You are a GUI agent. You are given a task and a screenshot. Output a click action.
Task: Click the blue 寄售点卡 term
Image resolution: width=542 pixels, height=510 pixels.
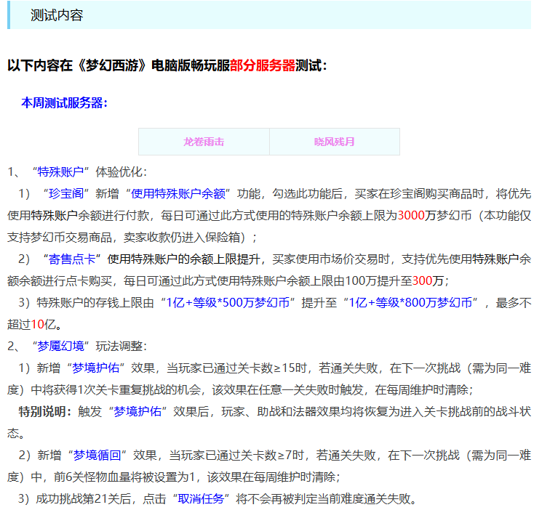click(x=72, y=259)
